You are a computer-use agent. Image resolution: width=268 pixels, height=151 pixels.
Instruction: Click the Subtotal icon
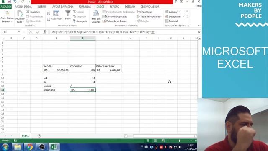[167, 21]
